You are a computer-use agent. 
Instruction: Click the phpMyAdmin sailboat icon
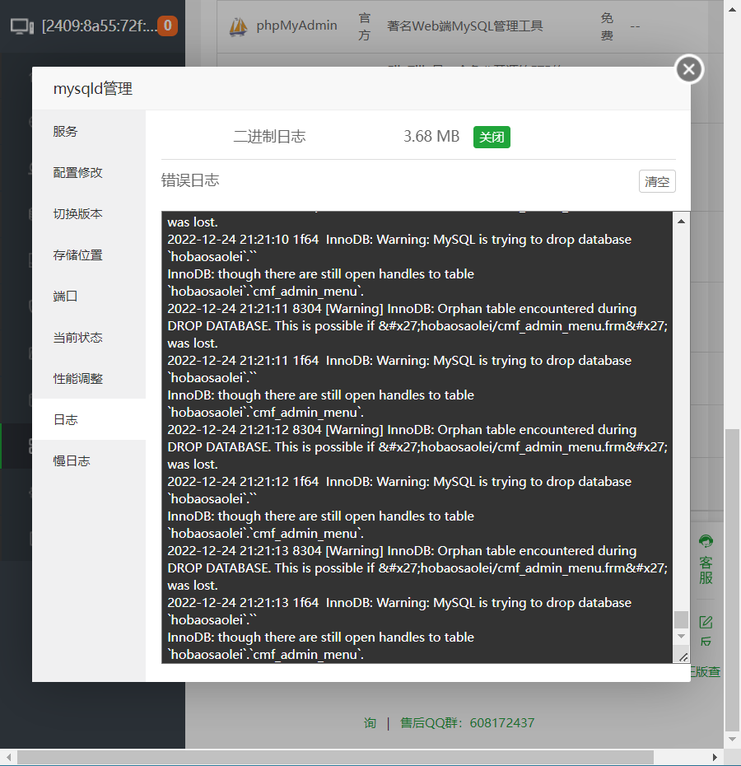click(x=239, y=26)
